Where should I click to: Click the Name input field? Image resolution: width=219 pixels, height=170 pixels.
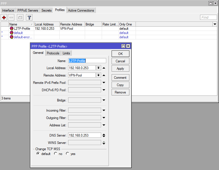[x=87, y=61]
